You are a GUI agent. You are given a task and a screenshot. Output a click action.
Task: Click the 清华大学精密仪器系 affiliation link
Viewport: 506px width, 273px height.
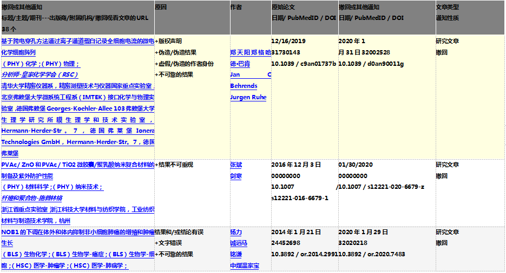click(77, 86)
